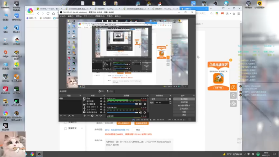Switch to OBS in the Windows taskbar
279x157 pixels.
click(x=39, y=154)
